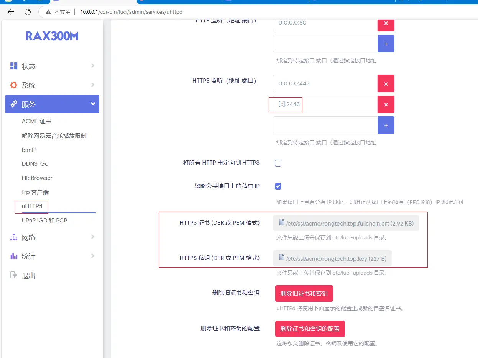Image resolution: width=478 pixels, height=358 pixels.
Task: Click 退出 to log out
Action: (28, 275)
